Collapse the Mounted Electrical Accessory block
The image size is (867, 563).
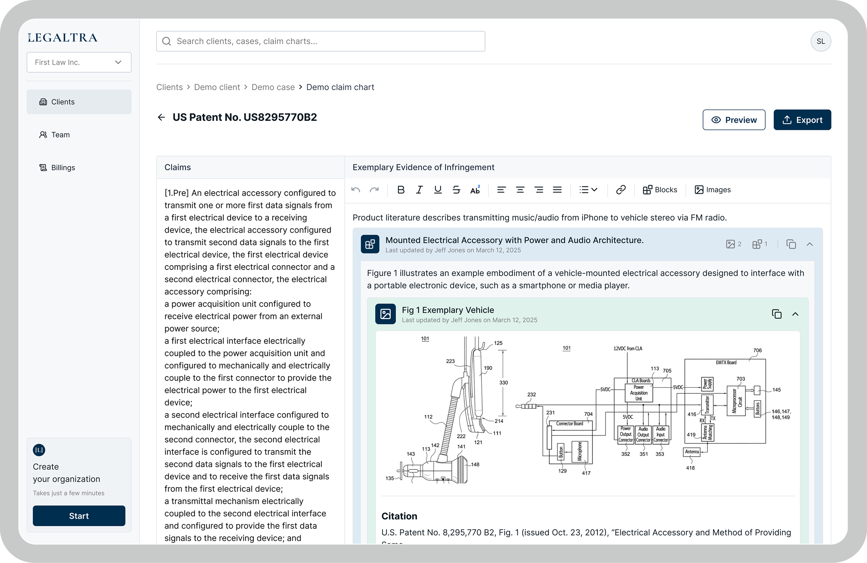click(809, 244)
